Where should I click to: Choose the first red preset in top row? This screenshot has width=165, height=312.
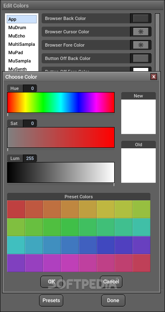(16, 210)
